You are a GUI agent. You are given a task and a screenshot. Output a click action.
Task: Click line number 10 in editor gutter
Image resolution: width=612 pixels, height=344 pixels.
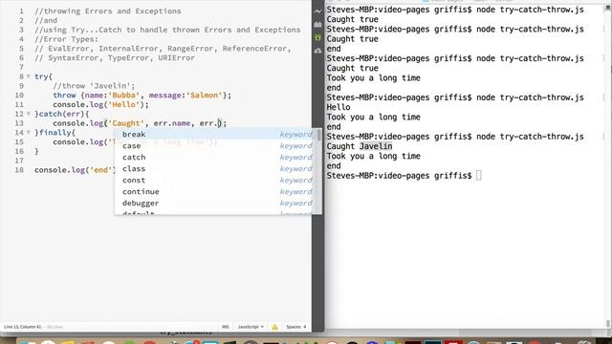[x=19, y=96]
